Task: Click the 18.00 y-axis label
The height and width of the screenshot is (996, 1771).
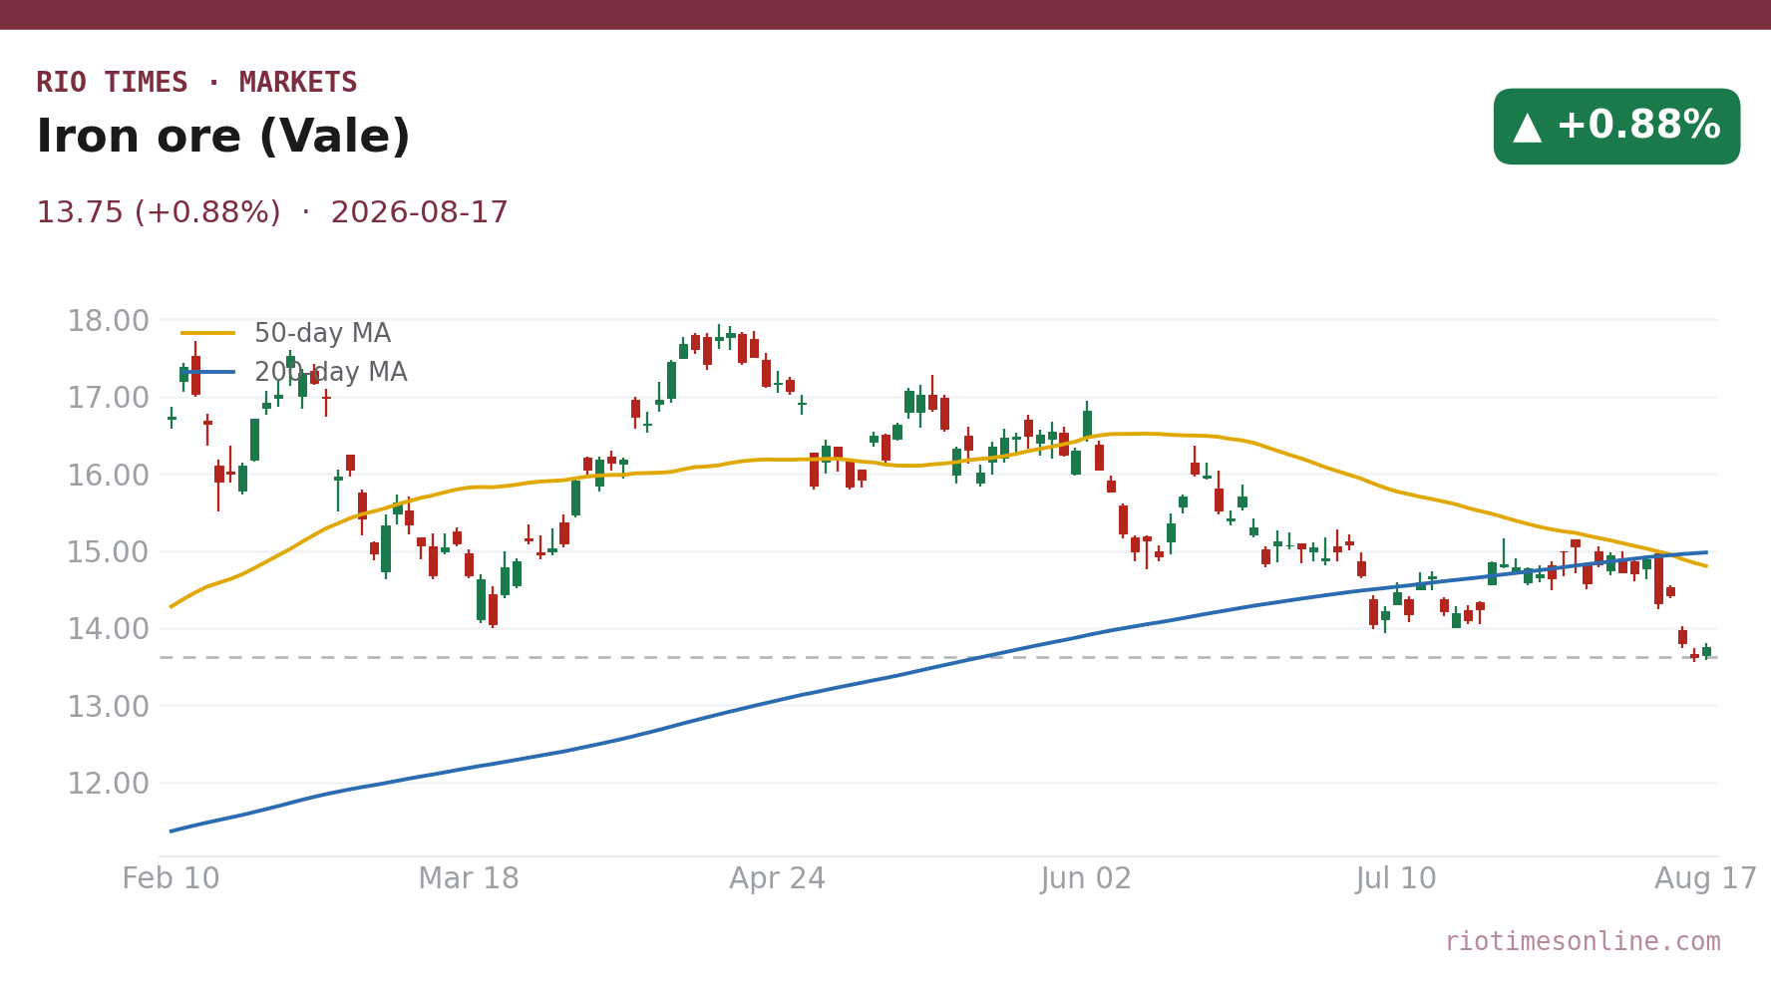Action: [x=108, y=321]
